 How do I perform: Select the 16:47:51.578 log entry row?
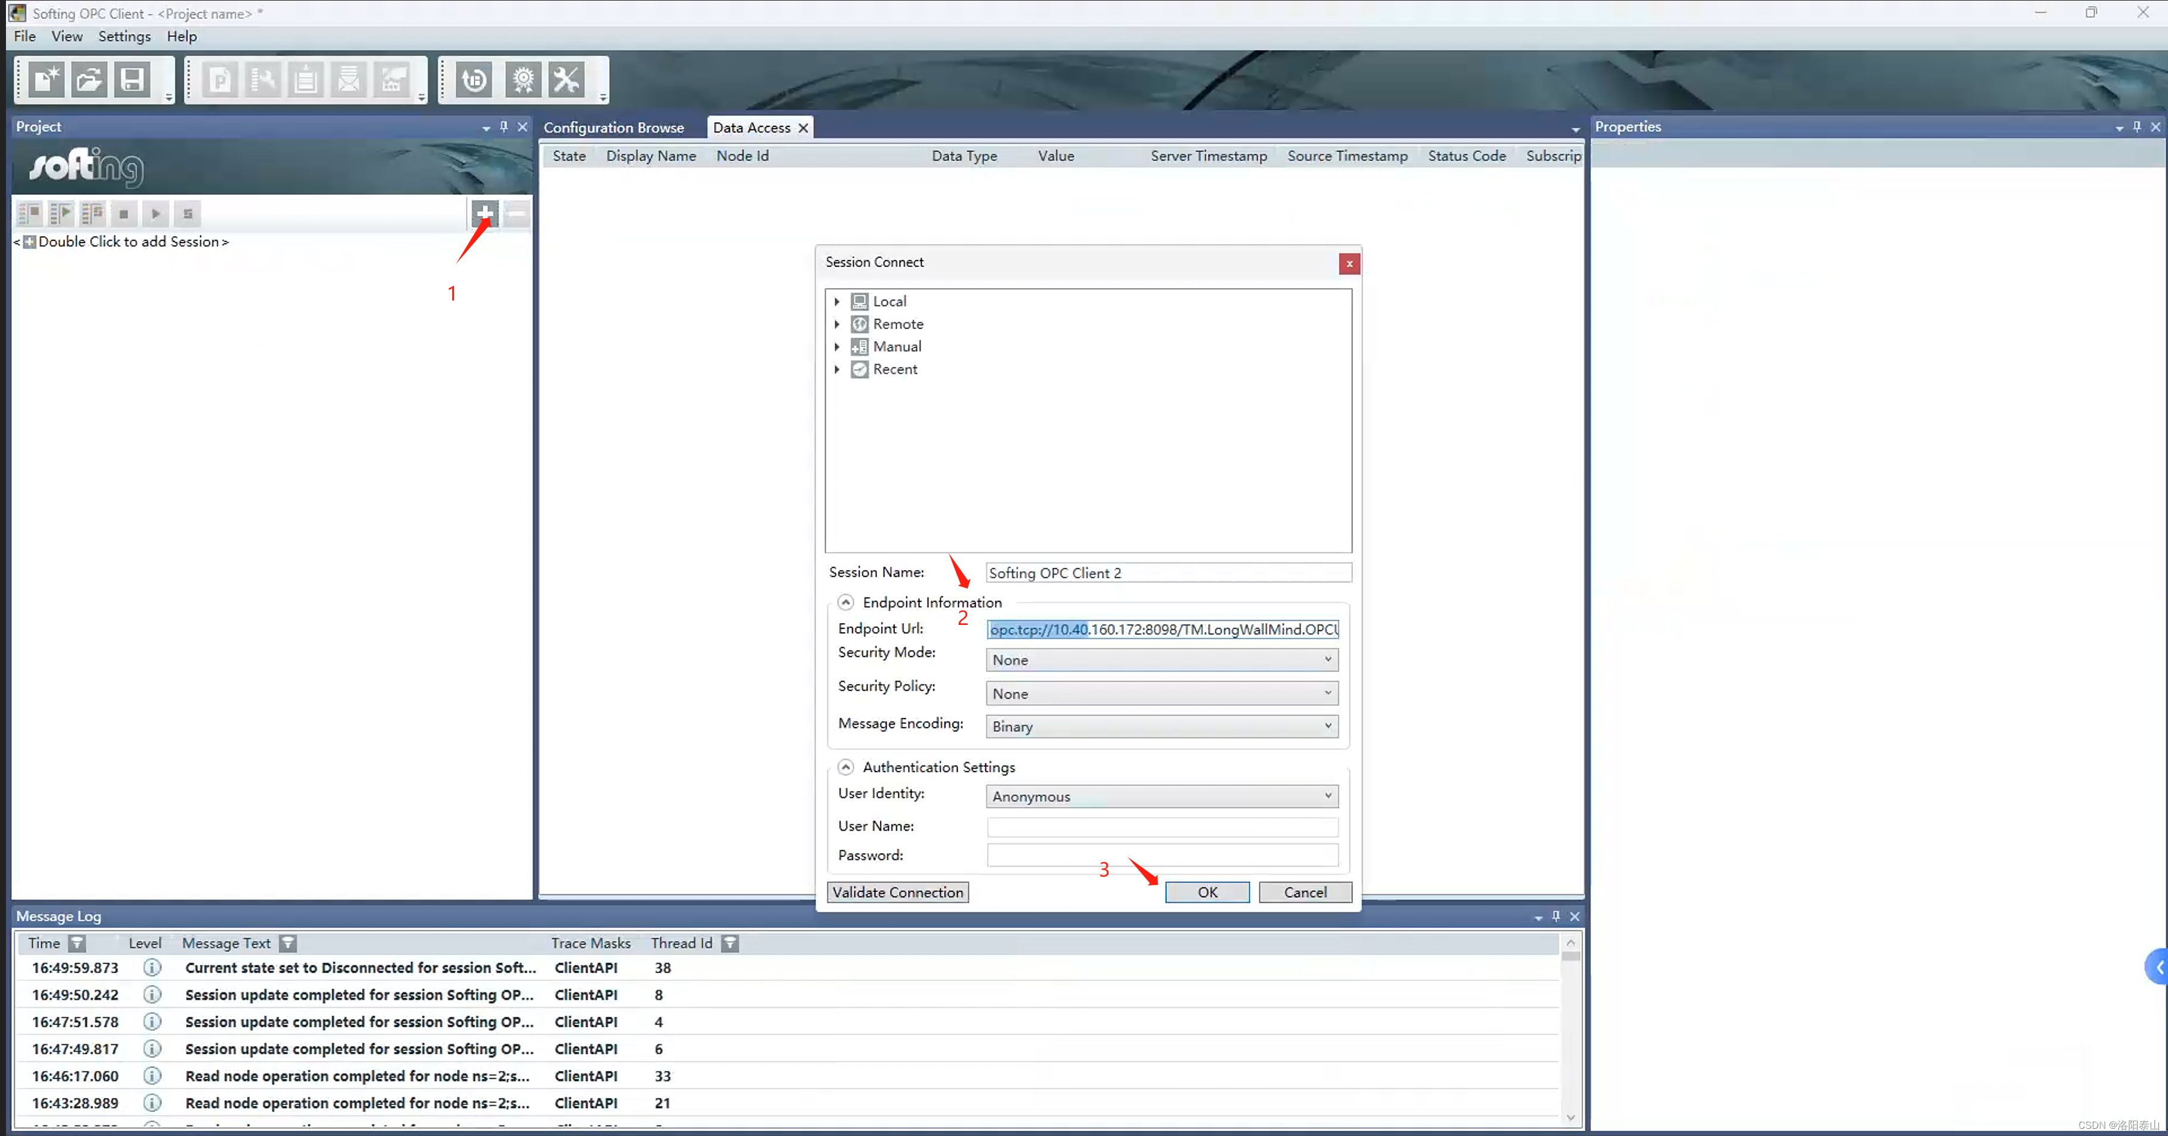pyautogui.click(x=787, y=1022)
